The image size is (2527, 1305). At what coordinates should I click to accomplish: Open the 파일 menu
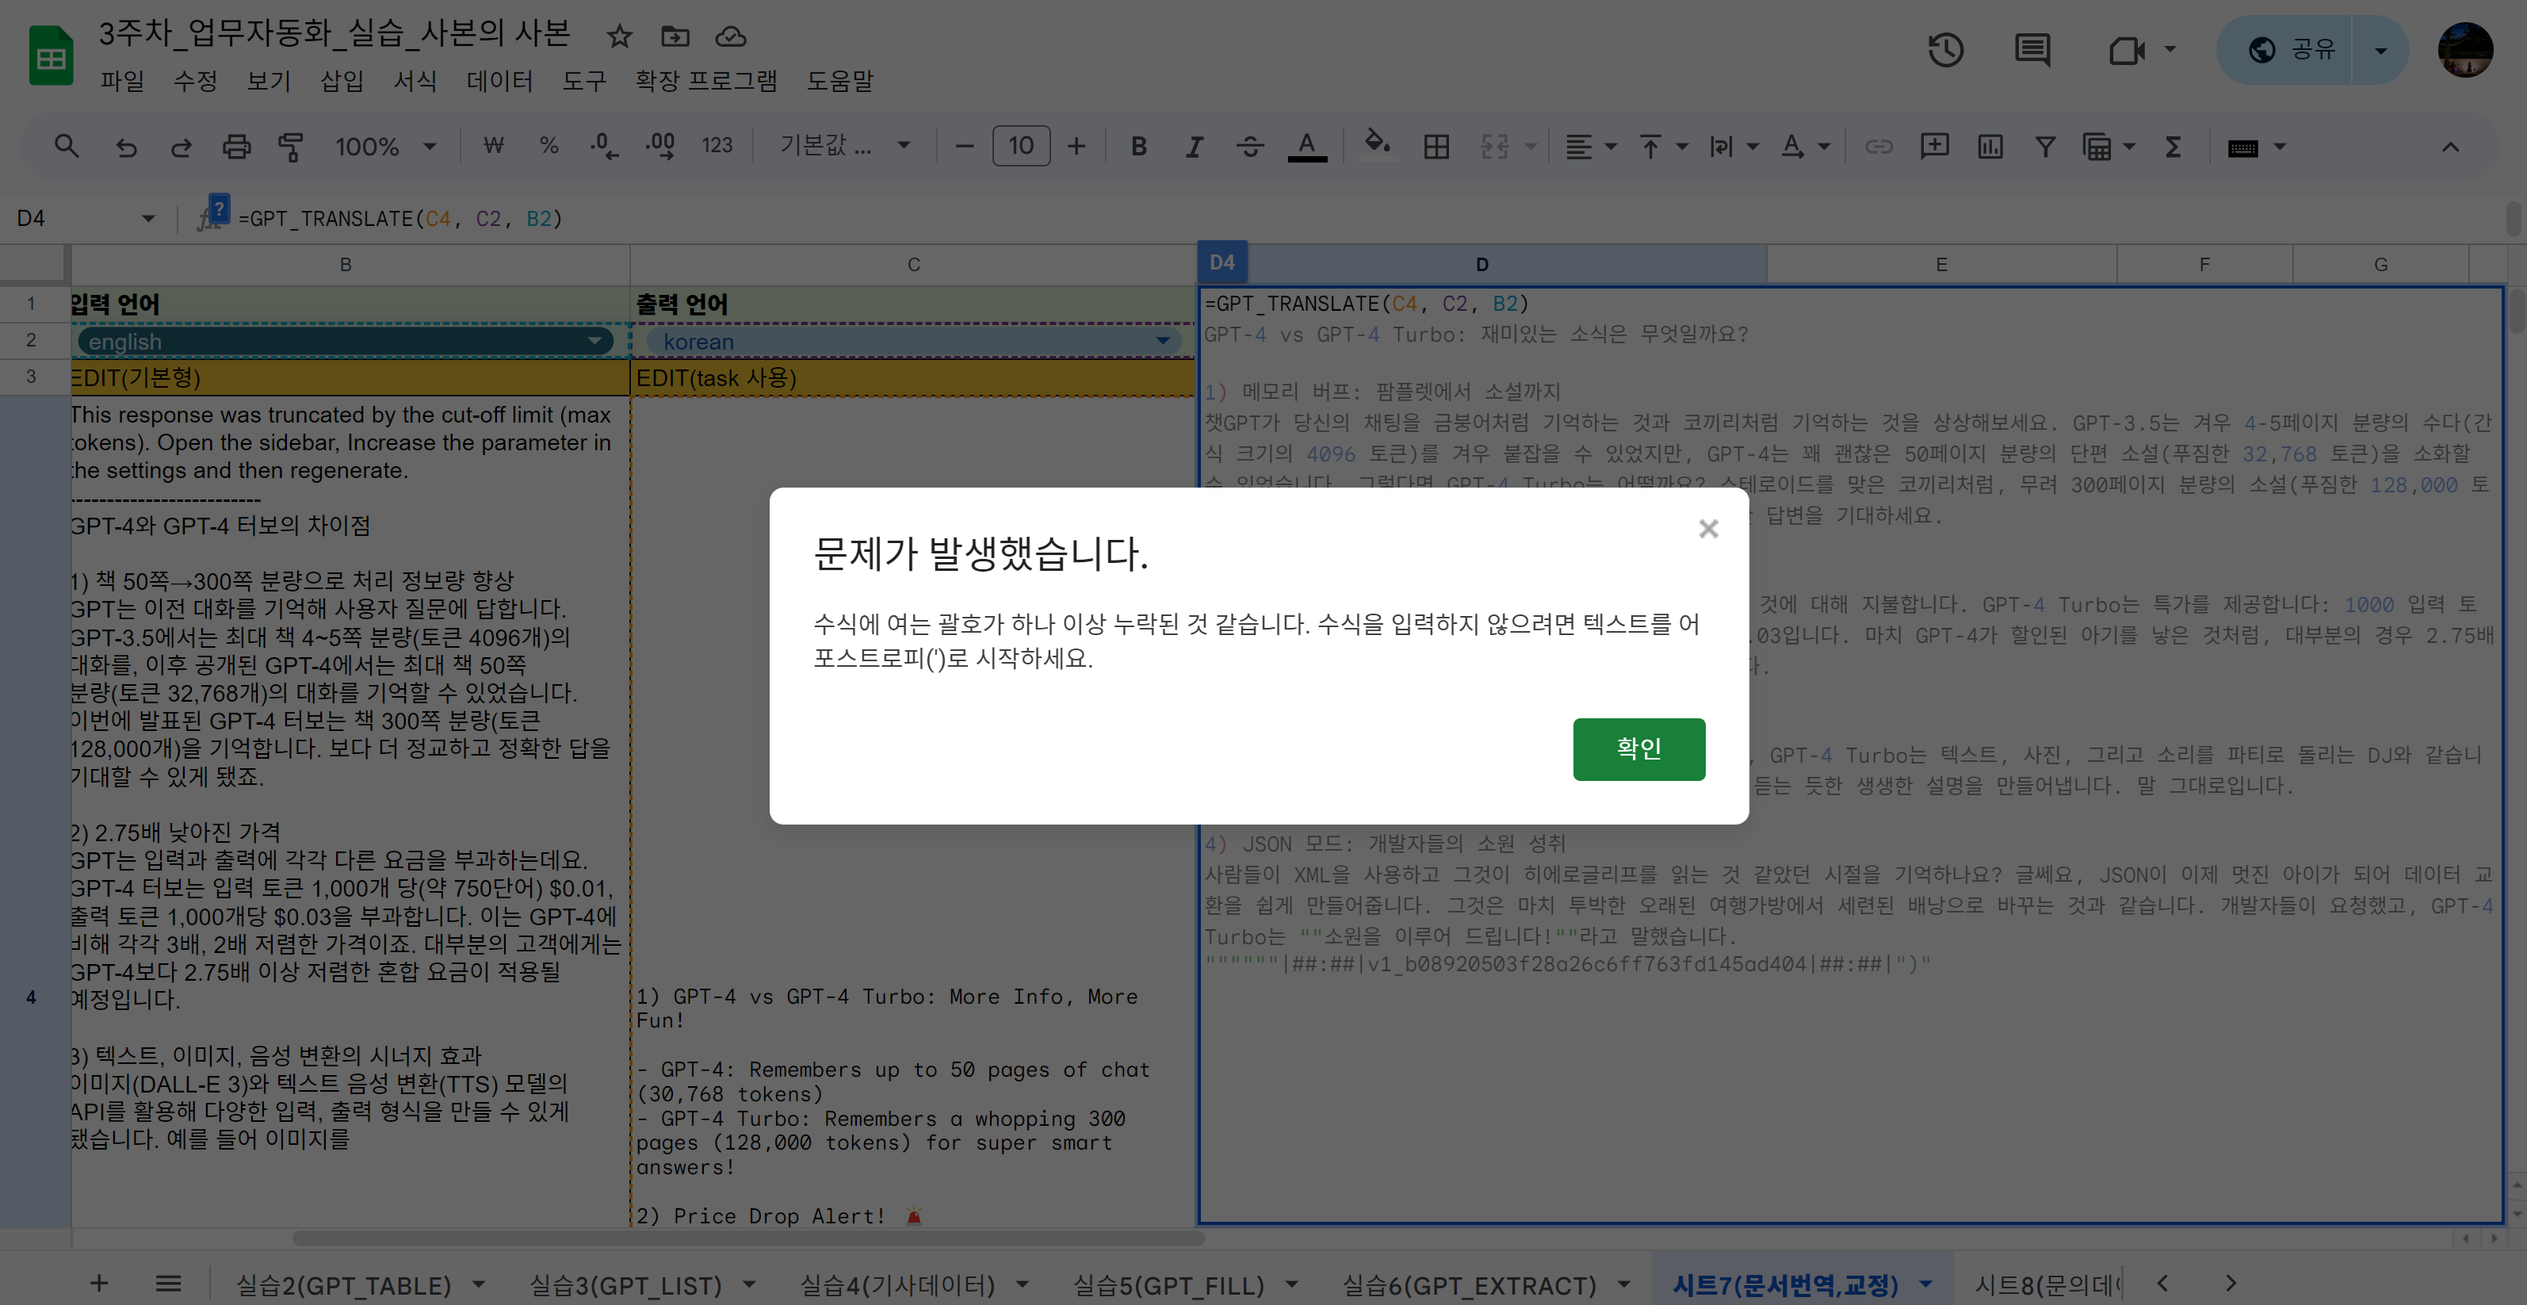tap(121, 82)
